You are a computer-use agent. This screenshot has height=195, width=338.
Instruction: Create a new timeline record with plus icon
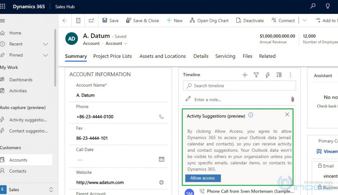pos(245,75)
